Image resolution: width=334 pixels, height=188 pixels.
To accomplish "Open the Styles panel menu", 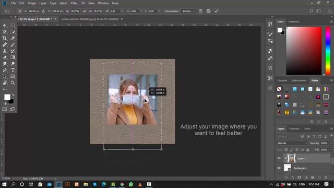I will [331, 80].
